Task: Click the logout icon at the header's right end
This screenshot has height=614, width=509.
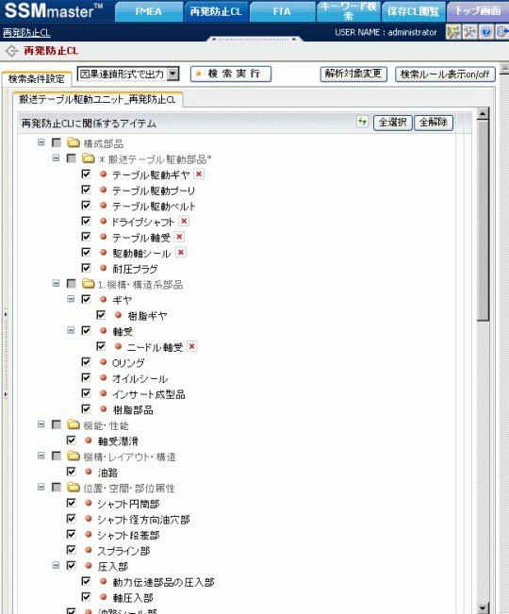Action: (502, 32)
